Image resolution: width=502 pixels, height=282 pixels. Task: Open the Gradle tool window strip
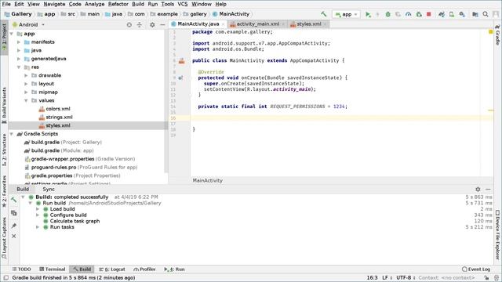497,35
